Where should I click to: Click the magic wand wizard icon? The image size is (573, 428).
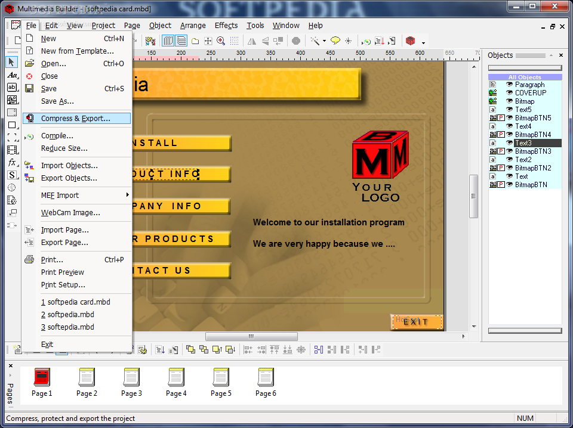(x=315, y=41)
